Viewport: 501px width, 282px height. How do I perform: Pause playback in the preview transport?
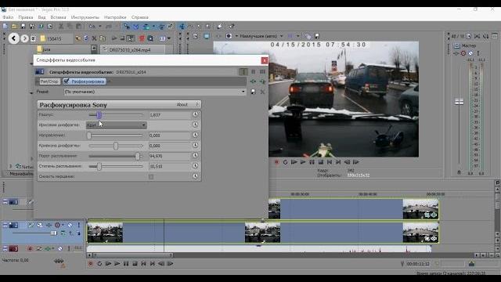click(x=312, y=162)
